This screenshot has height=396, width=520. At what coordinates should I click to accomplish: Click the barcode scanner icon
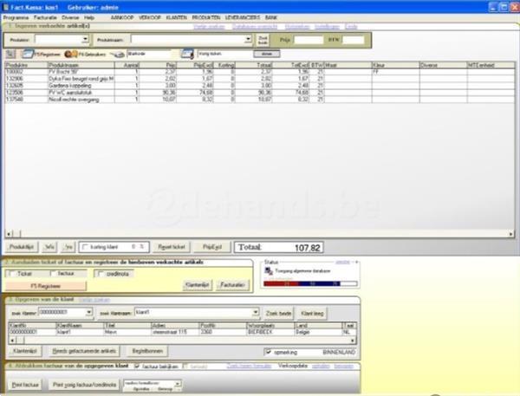[117, 54]
